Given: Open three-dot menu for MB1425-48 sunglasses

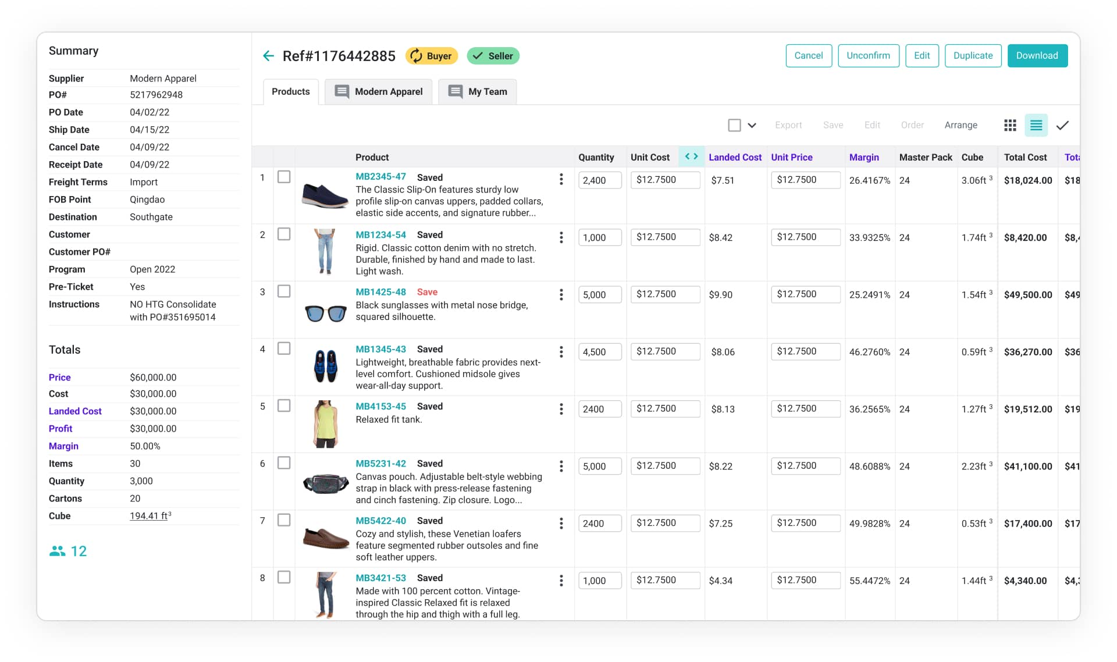Looking at the screenshot, I should [561, 294].
